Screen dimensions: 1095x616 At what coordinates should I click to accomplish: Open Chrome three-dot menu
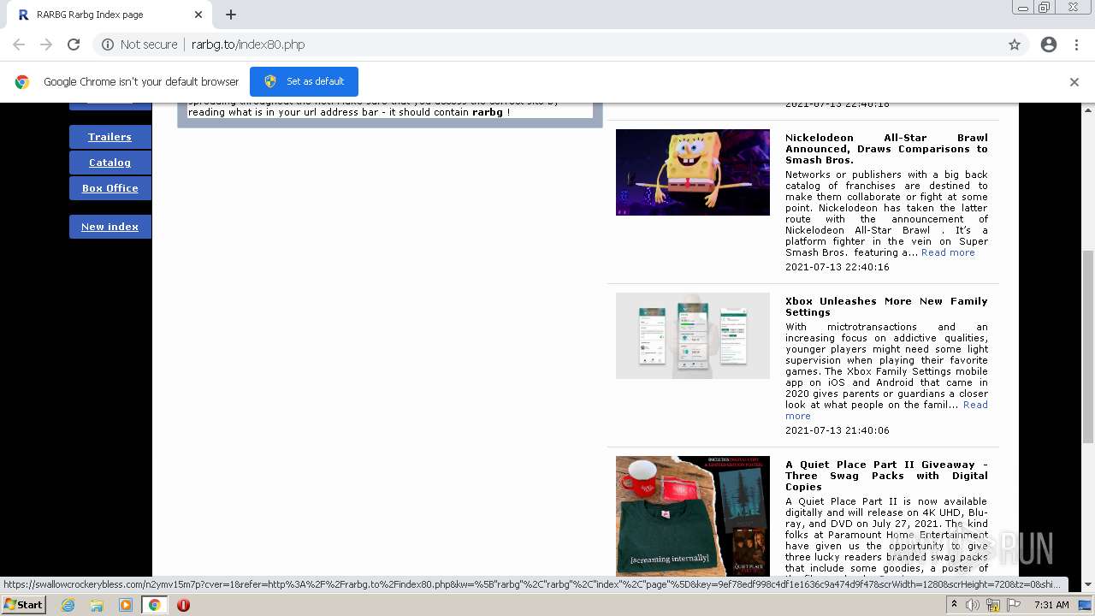[1076, 44]
